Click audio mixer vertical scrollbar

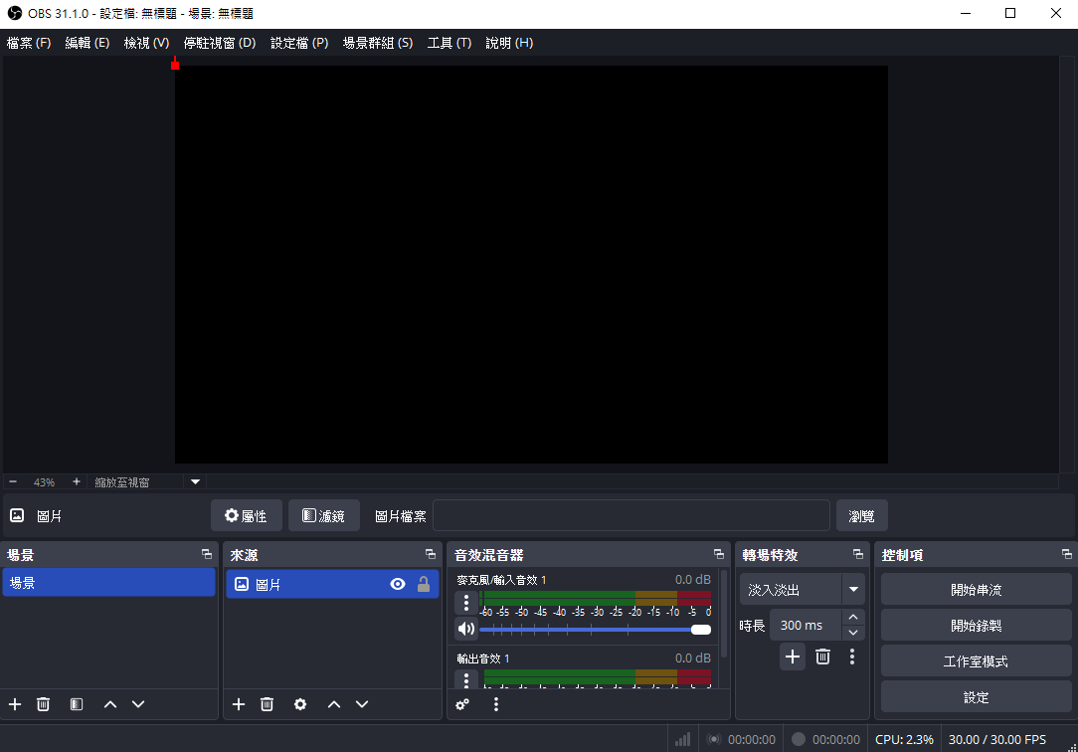(x=724, y=613)
